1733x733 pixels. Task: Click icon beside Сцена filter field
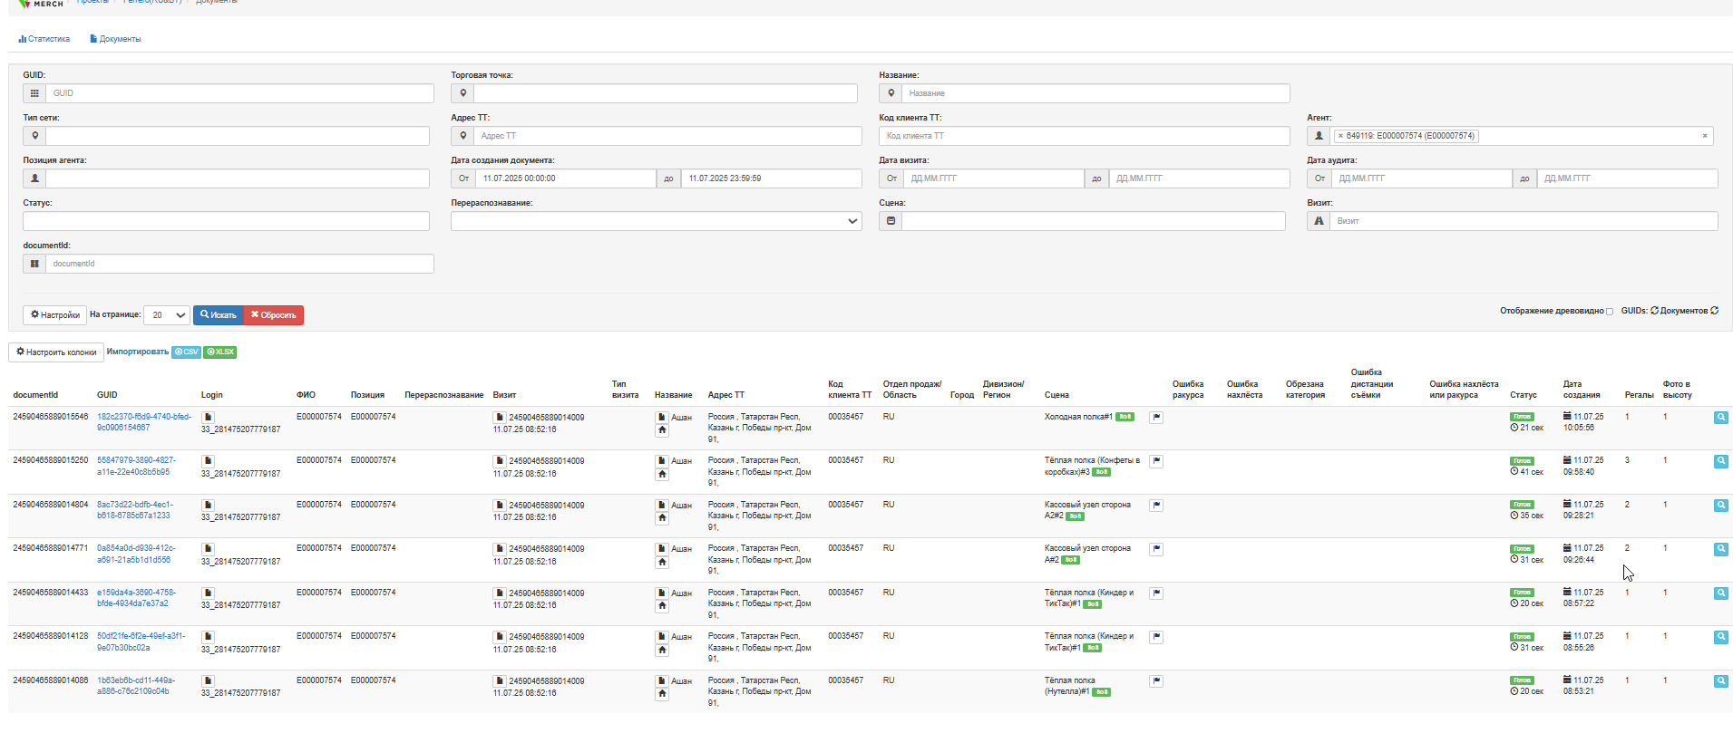coord(891,221)
